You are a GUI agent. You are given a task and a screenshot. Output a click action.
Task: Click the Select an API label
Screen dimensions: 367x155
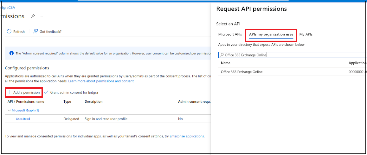[228, 24]
